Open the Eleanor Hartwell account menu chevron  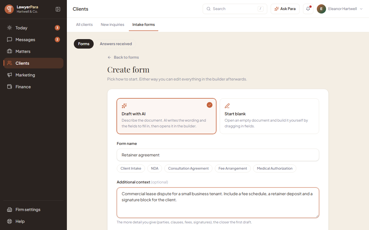tap(361, 9)
